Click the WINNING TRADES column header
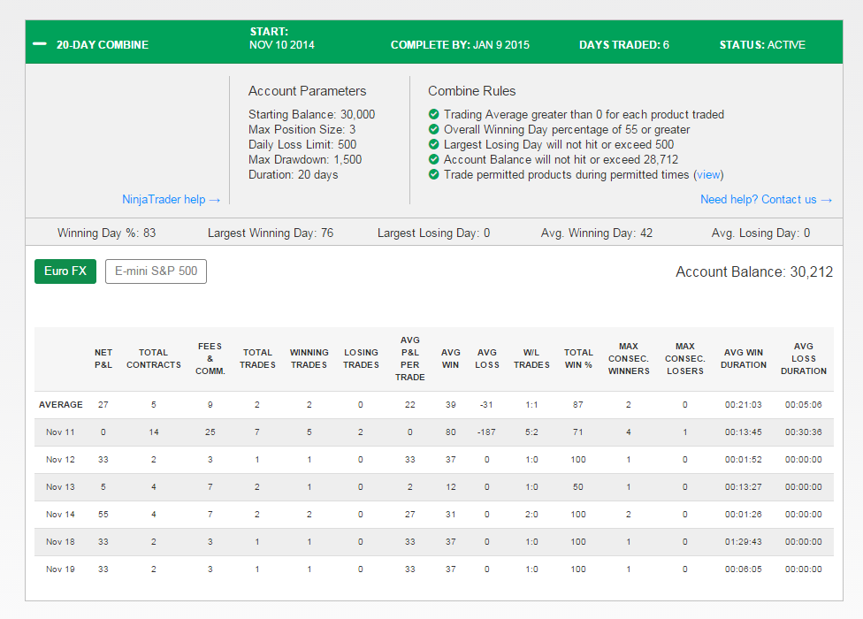Viewport: 863px width, 619px height. pos(309,359)
